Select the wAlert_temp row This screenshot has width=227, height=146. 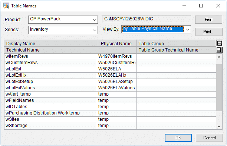[110, 94]
